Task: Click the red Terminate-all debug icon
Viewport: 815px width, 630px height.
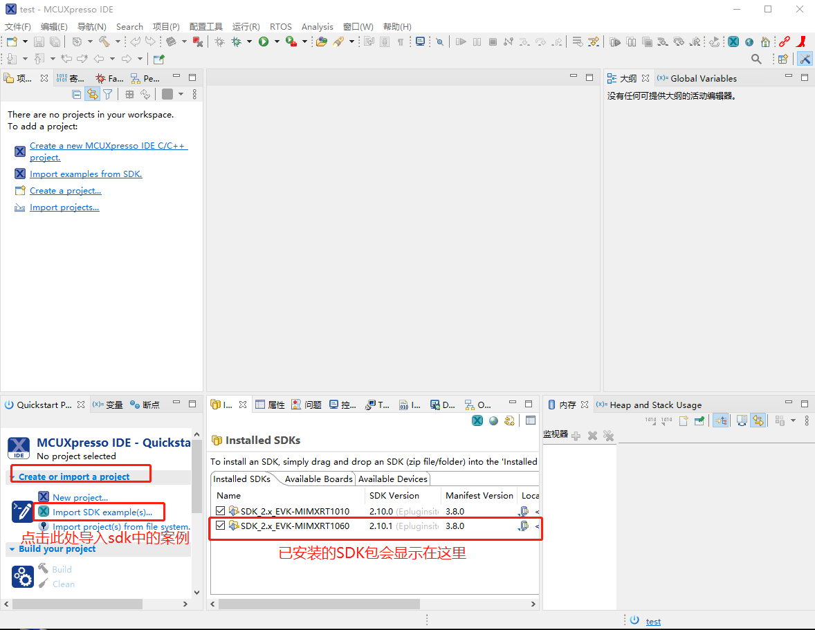Action: [x=197, y=41]
